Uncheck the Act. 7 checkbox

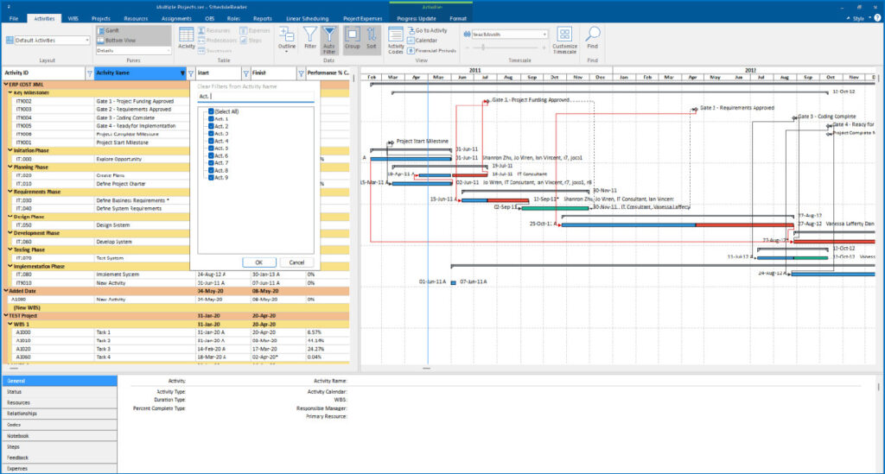211,163
